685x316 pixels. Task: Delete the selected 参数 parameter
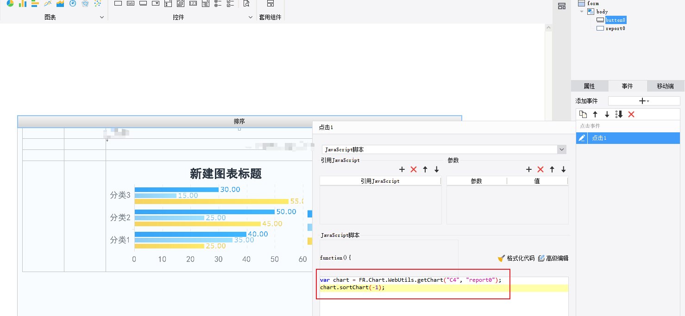tap(540, 170)
